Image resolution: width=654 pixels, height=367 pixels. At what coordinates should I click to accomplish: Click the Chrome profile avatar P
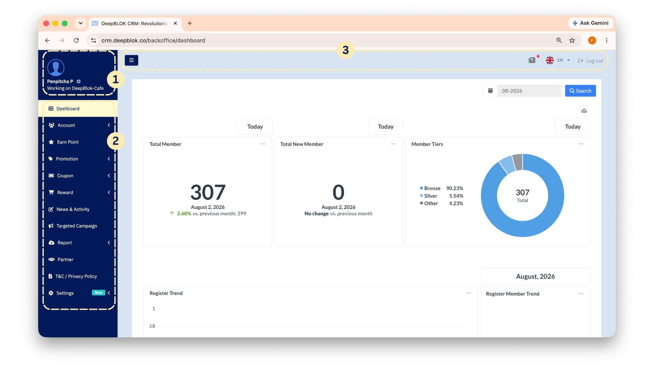tap(592, 40)
